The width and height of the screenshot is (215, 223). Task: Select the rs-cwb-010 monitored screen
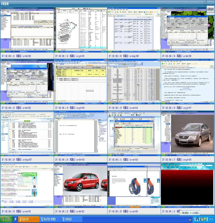(134, 134)
